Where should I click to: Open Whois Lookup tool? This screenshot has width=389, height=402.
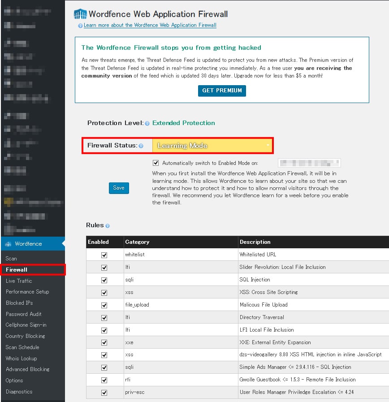21,359
